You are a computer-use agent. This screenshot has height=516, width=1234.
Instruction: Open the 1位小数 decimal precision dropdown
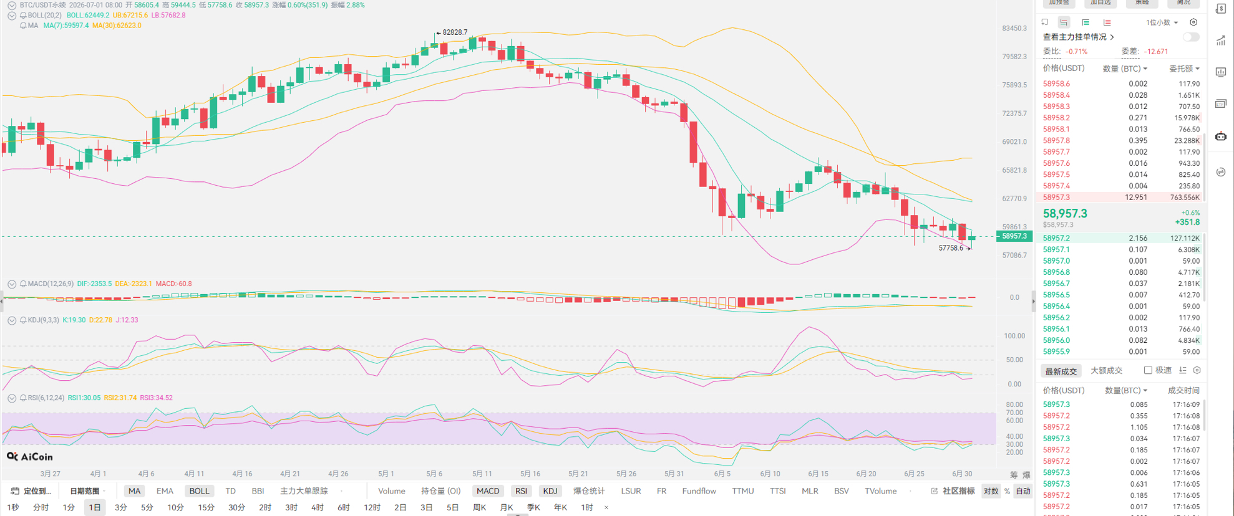click(x=1162, y=22)
